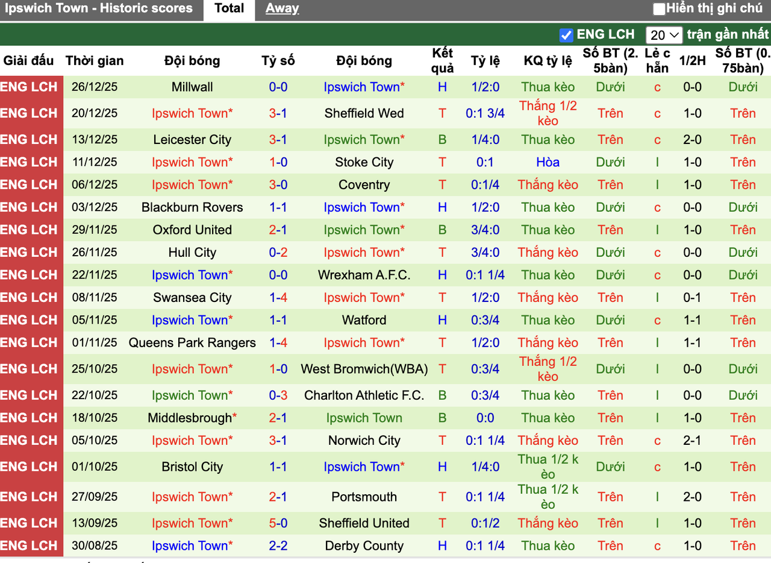Click Thắng kèo on Norwich City row

tap(548, 441)
